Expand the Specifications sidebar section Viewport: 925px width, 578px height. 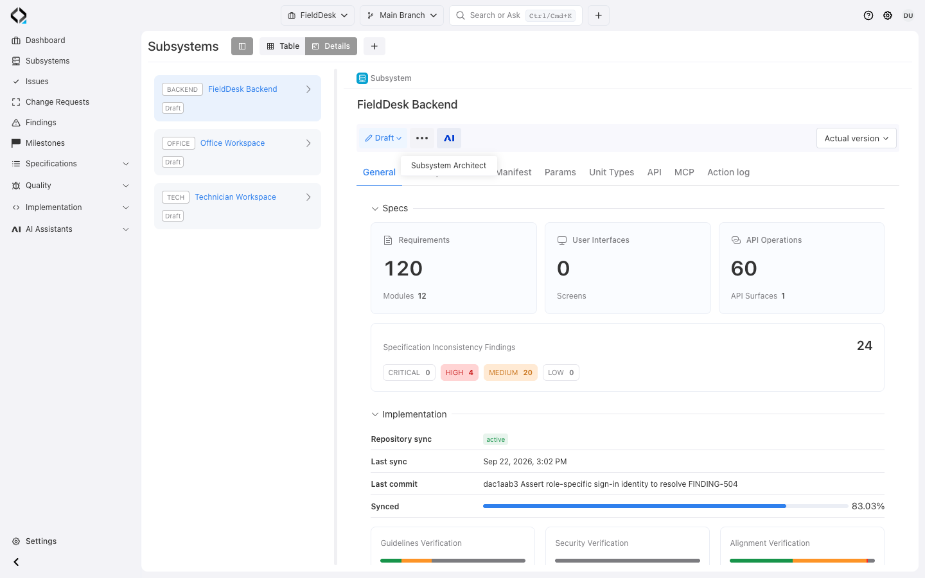point(70,164)
